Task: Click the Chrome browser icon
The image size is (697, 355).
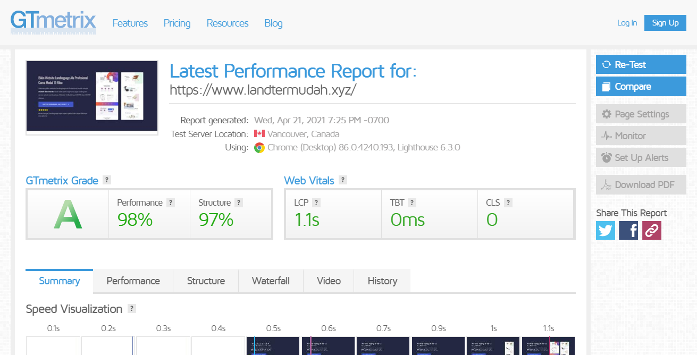Action: 259,148
